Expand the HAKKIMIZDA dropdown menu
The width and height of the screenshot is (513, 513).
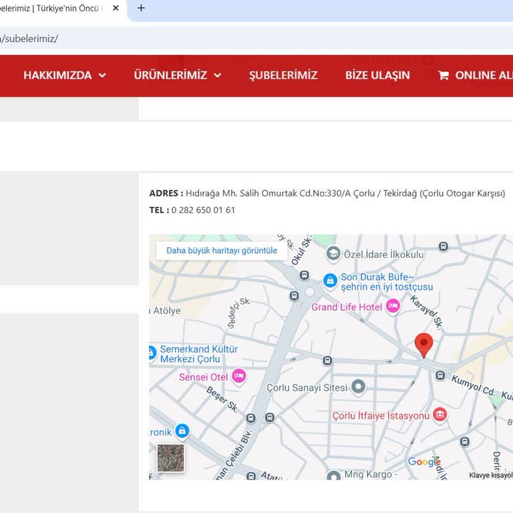point(65,75)
